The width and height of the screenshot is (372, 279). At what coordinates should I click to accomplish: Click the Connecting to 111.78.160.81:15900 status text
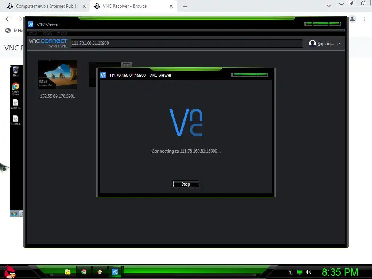pyautogui.click(x=186, y=151)
